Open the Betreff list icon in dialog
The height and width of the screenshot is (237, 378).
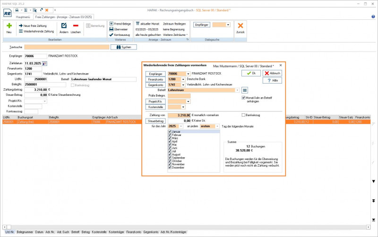click(245, 90)
